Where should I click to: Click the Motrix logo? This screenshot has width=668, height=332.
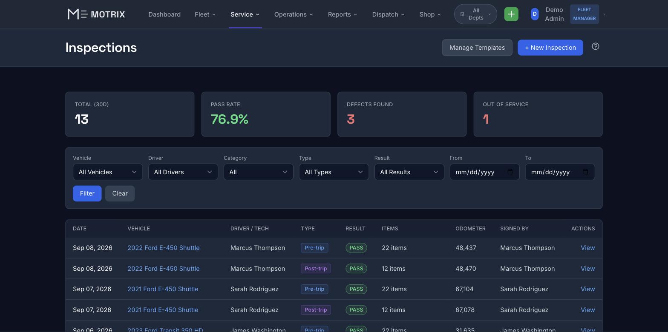point(96,14)
